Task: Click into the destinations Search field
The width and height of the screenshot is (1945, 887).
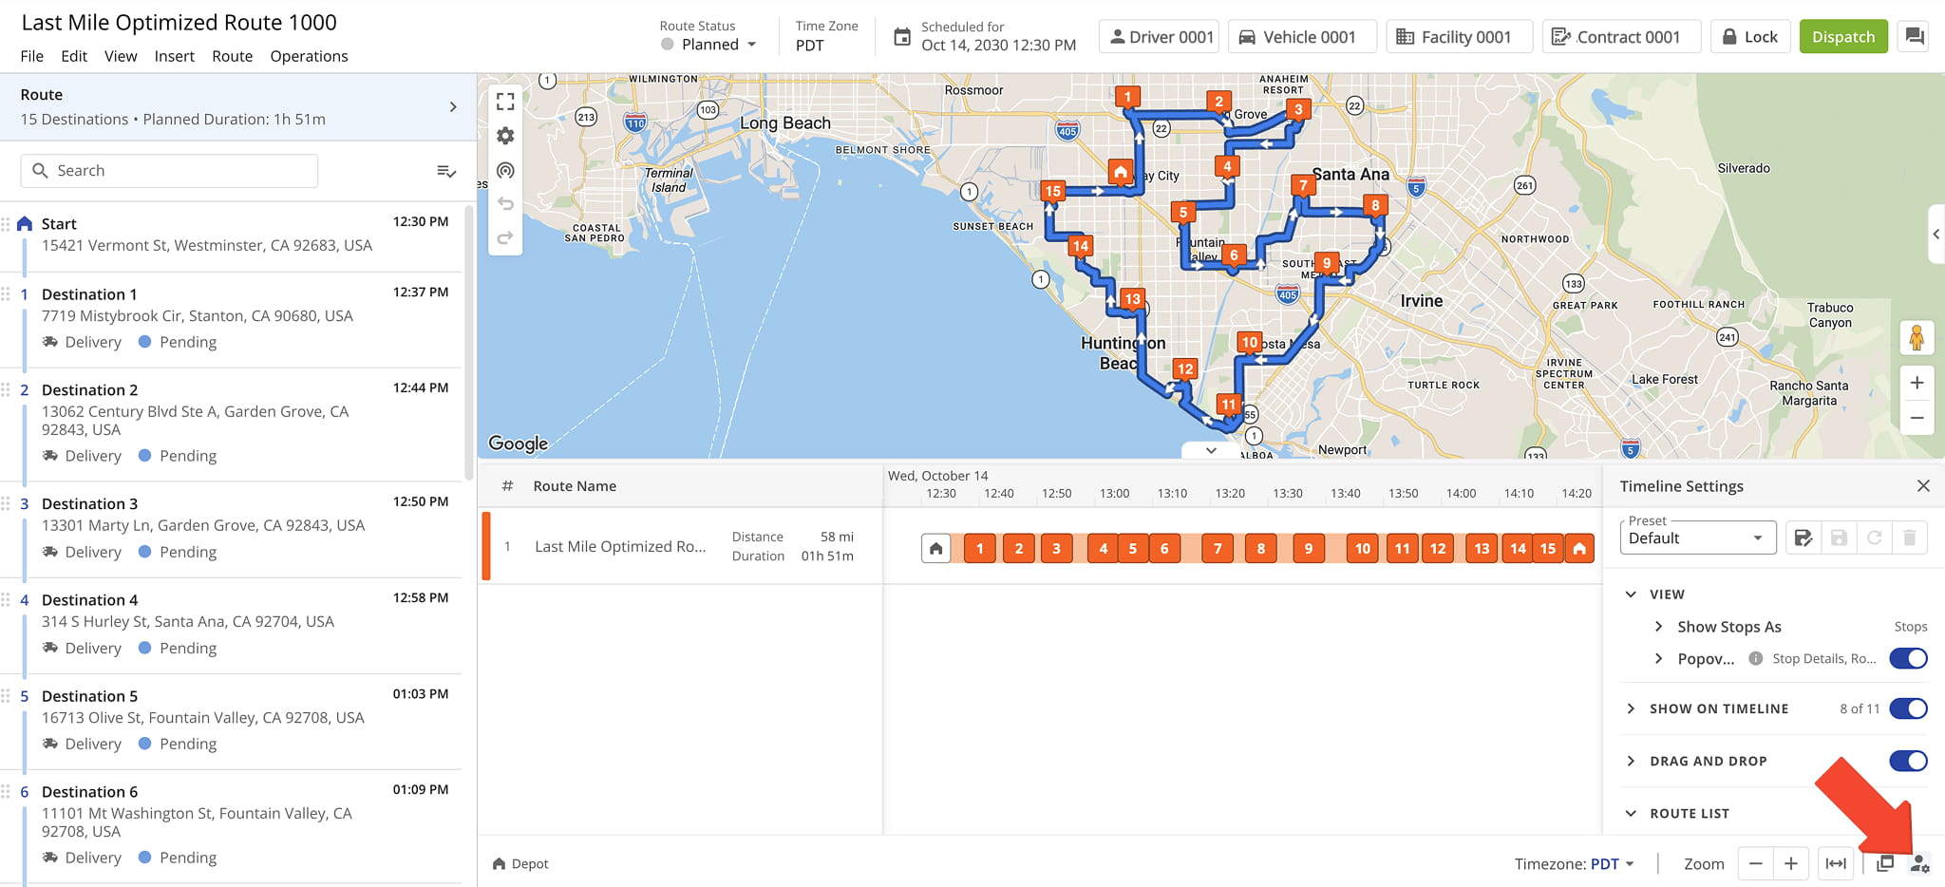Action: [169, 171]
